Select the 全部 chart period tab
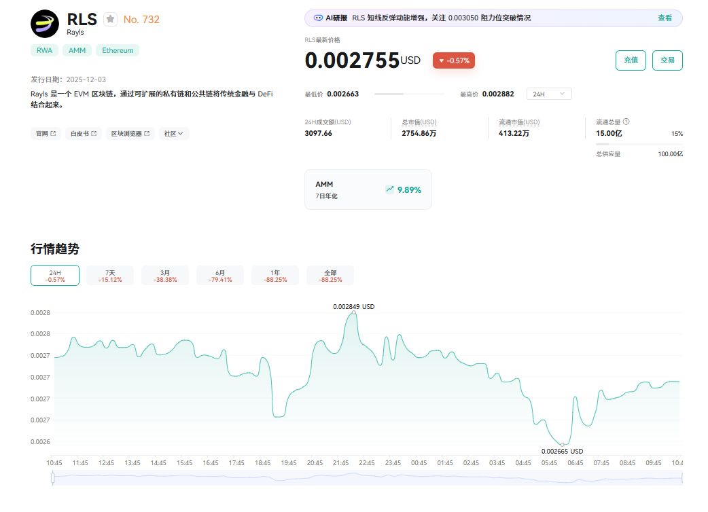Screen dimensions: 708x512 330,276
